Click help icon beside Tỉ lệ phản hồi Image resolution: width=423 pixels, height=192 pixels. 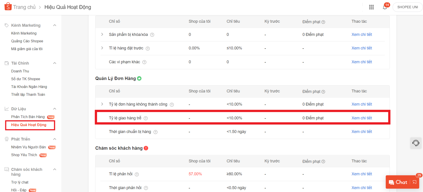point(137,174)
